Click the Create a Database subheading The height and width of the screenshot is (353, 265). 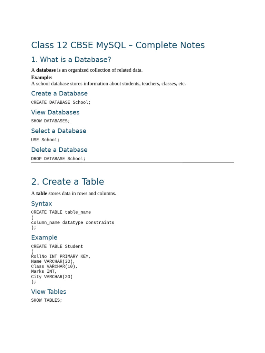59,93
